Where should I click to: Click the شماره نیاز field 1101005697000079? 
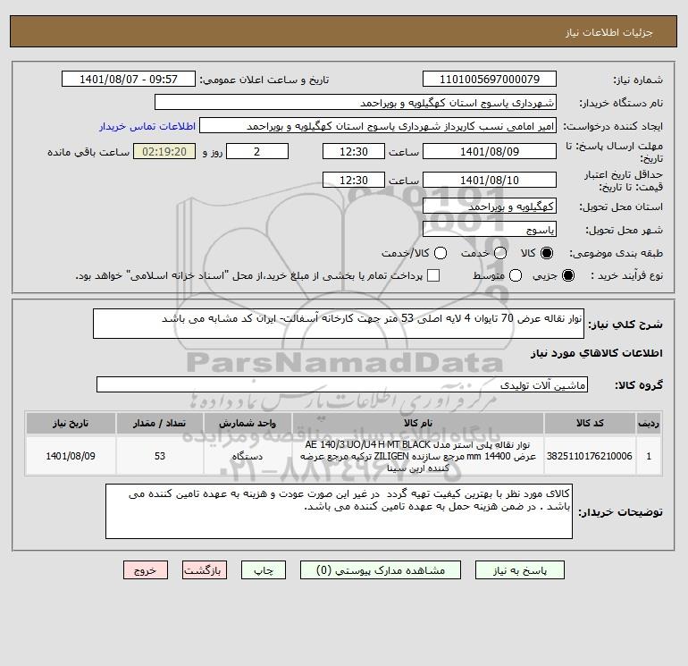click(490, 79)
